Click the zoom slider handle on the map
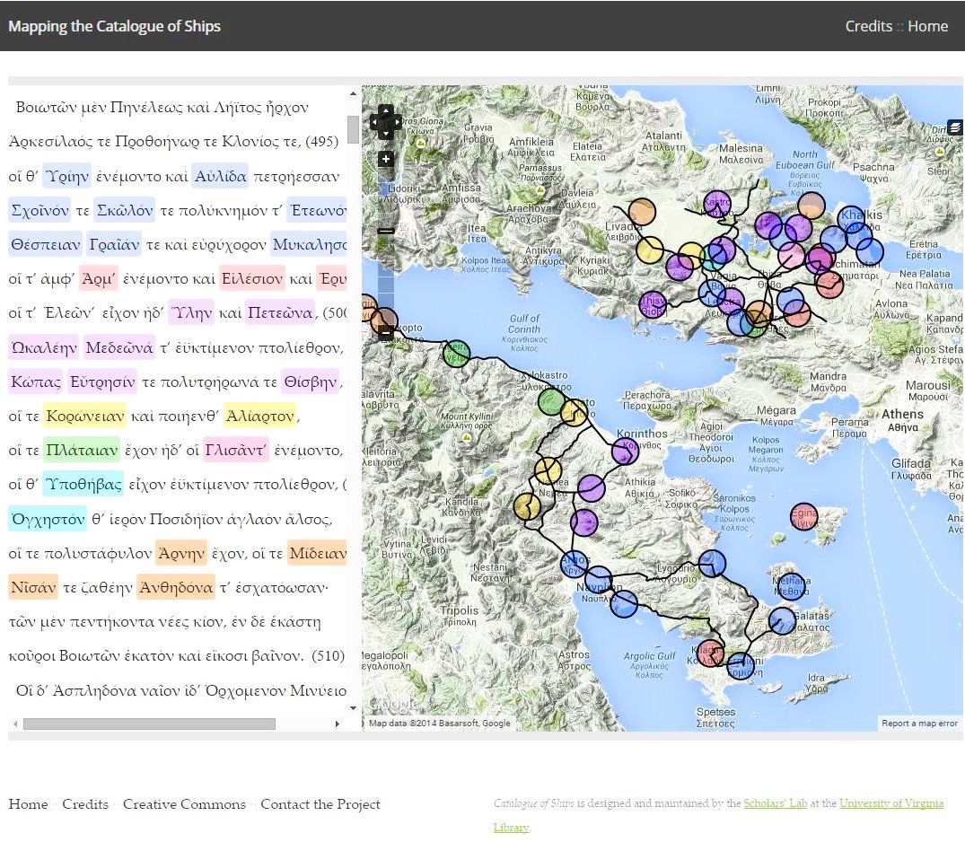Image resolution: width=965 pixels, height=842 pixels. (x=386, y=231)
